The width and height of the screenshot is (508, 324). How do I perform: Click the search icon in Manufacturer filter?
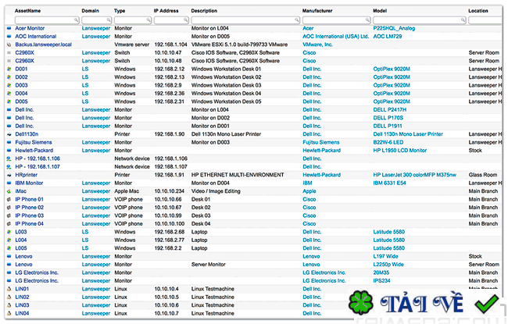(367, 20)
